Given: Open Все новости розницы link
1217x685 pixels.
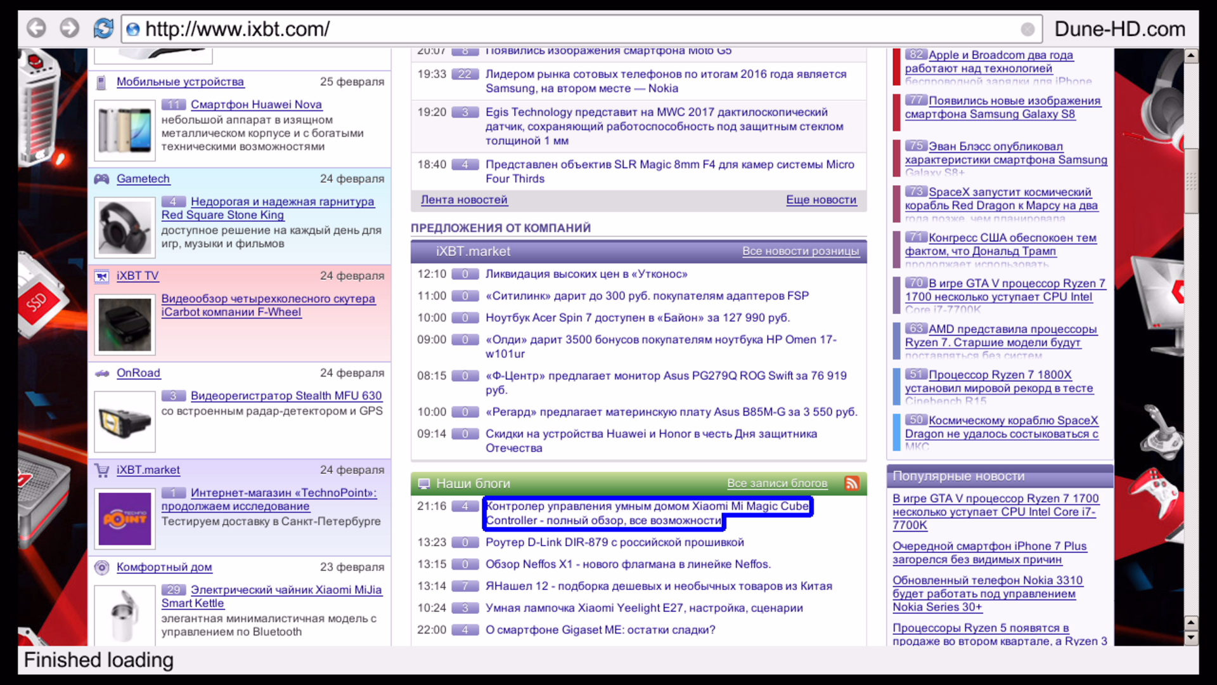Looking at the screenshot, I should (800, 251).
